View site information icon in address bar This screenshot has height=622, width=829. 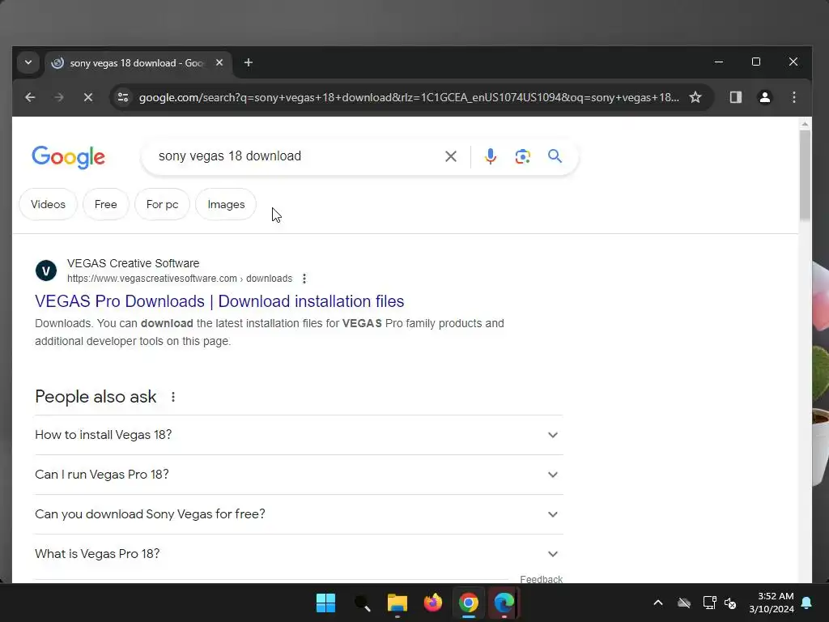click(123, 97)
